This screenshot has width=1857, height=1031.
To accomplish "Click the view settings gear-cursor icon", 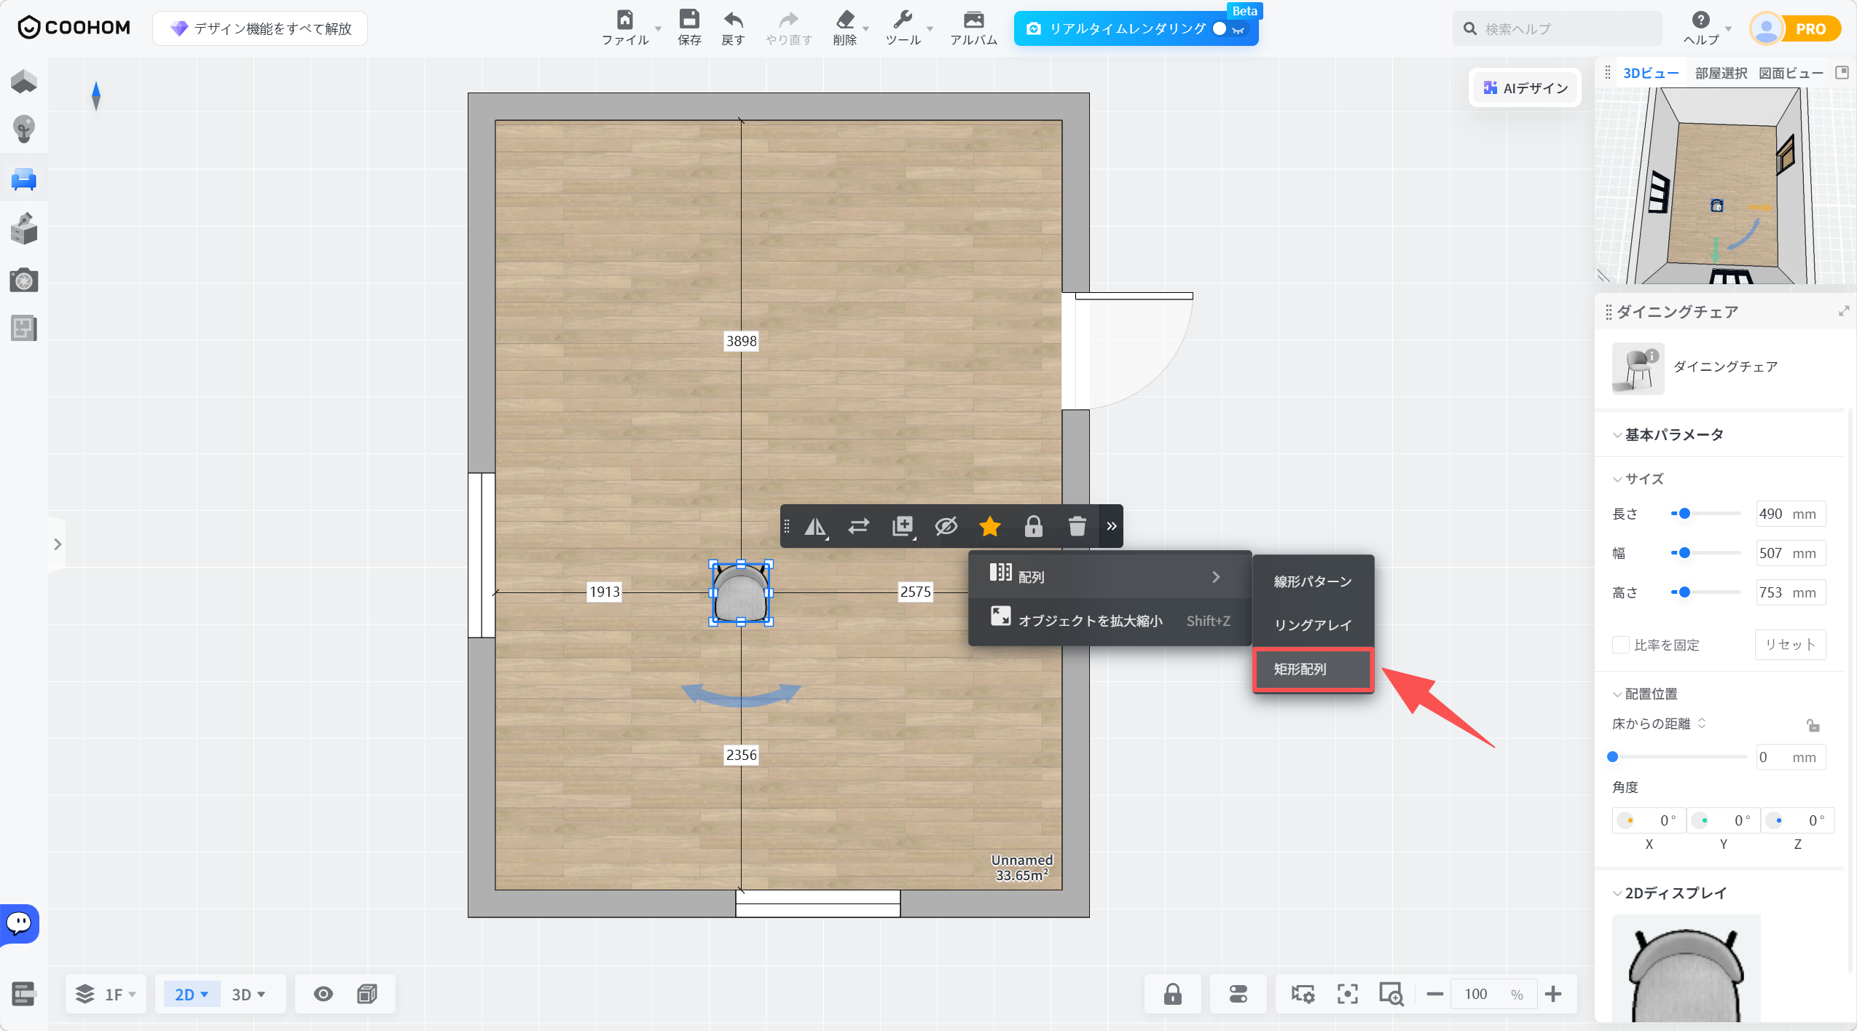I will click(x=1303, y=994).
